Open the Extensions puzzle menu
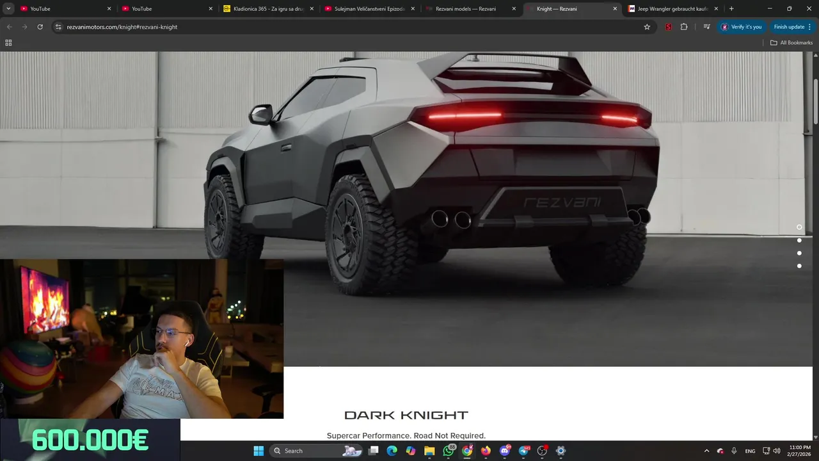The height and width of the screenshot is (461, 819). [x=684, y=27]
